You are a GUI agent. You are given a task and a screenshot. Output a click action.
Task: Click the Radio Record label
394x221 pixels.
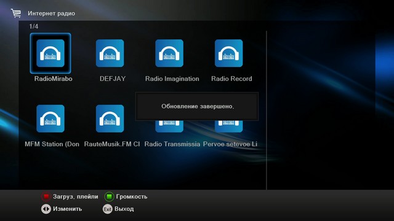[231, 79]
